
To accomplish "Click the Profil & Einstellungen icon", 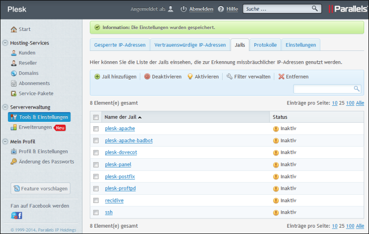I will click(14, 151).
